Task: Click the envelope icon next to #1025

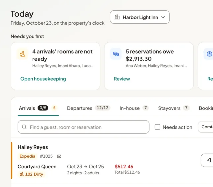Action: [59, 156]
